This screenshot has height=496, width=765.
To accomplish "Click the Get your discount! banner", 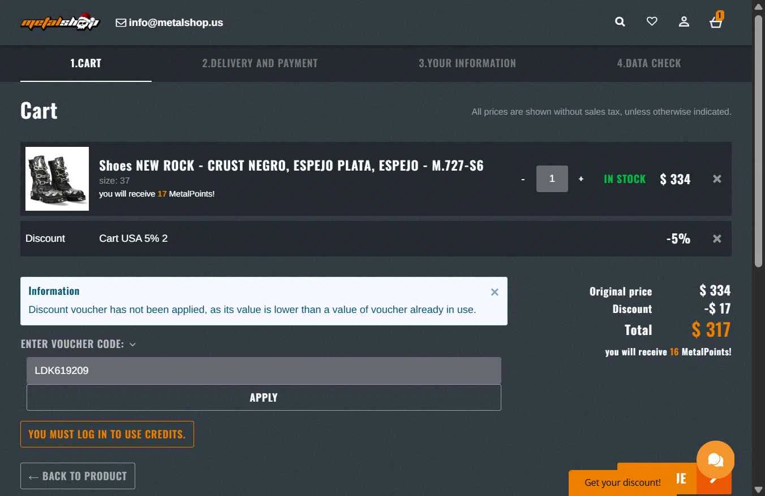I will [622, 482].
